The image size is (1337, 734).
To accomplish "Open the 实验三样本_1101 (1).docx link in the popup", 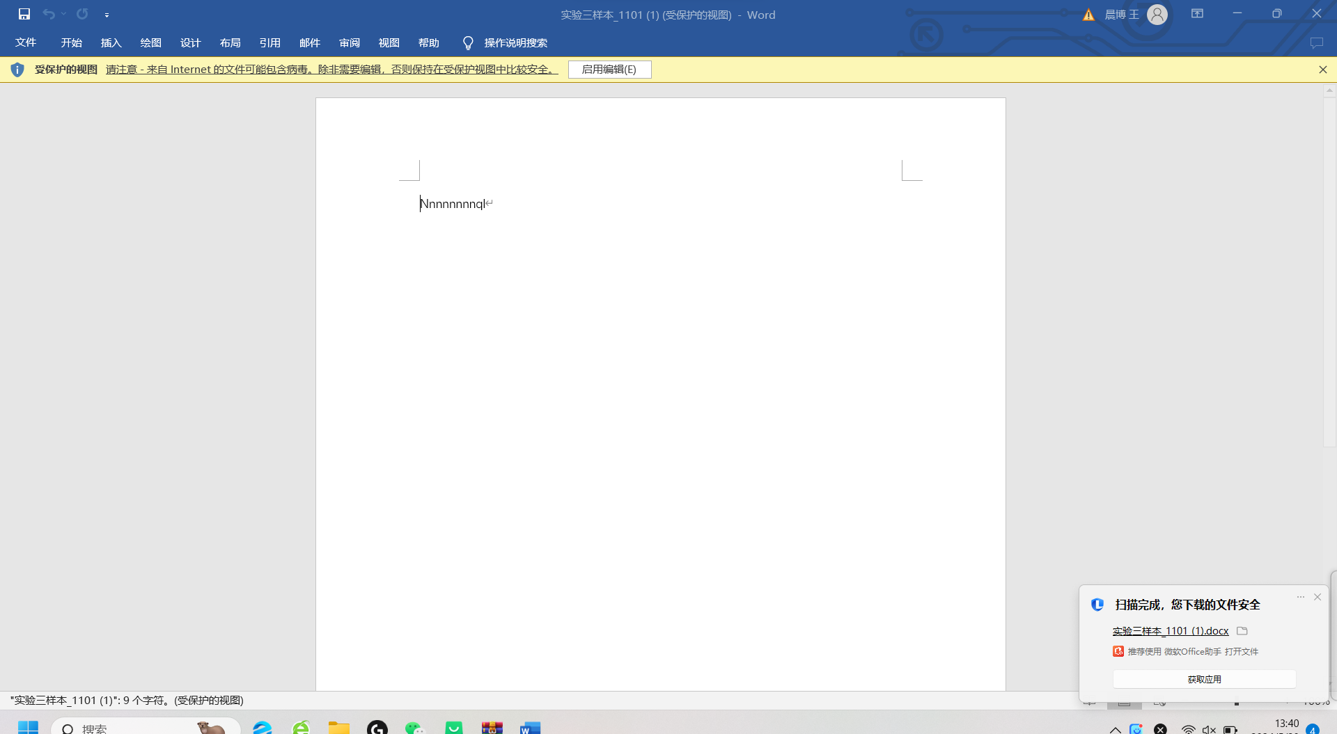I will [1171, 631].
